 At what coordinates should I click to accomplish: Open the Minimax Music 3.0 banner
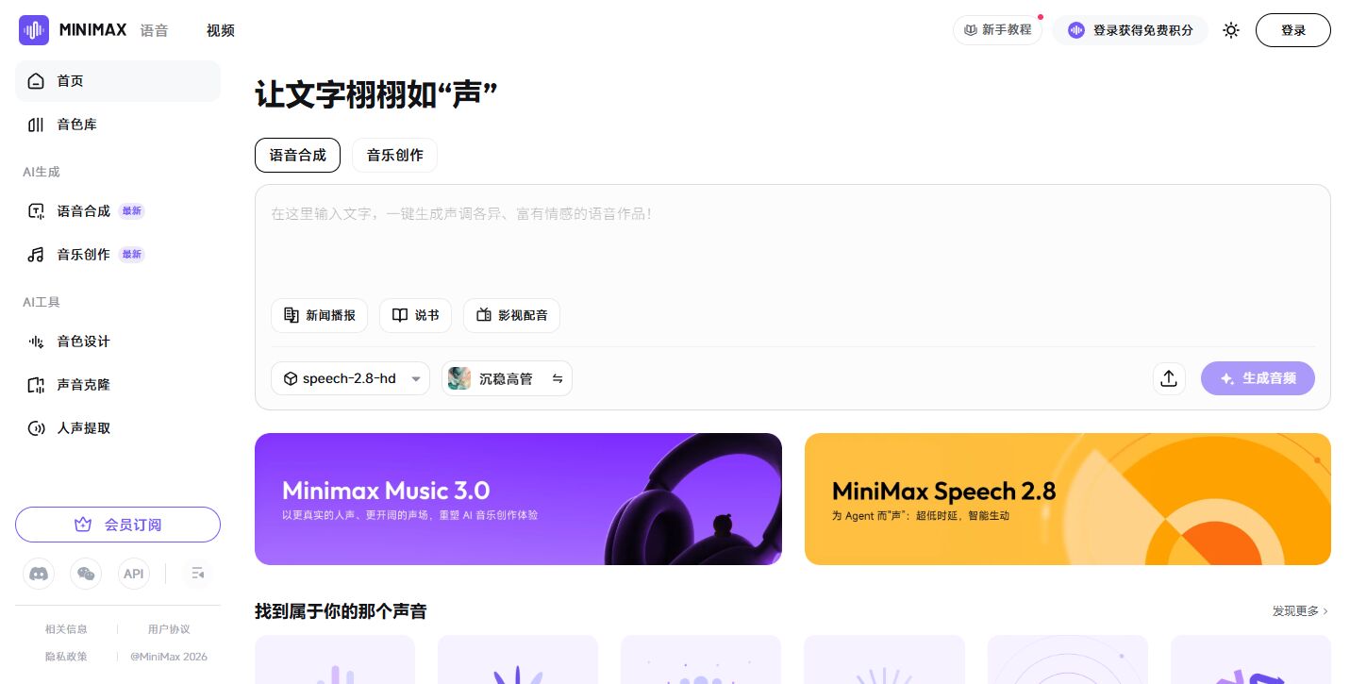click(x=518, y=499)
